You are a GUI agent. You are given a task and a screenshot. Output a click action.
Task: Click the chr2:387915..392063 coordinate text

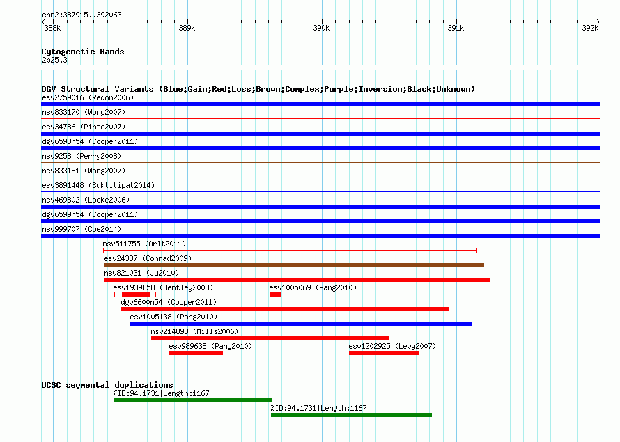point(82,15)
